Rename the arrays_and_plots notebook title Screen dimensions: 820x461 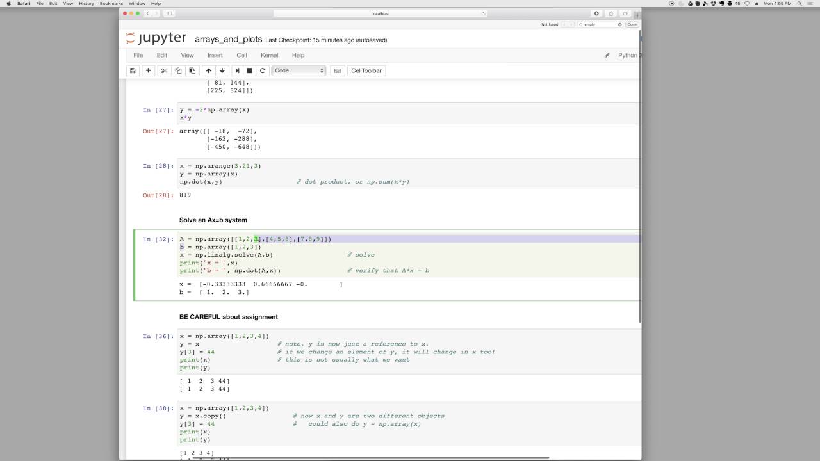coord(228,39)
